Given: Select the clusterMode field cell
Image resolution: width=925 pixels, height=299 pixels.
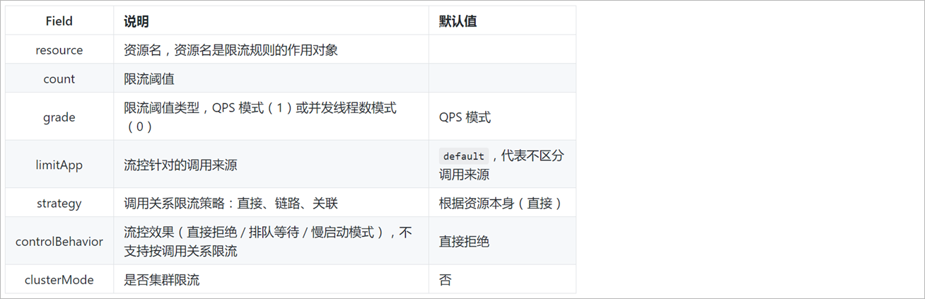Looking at the screenshot, I should pos(59,280).
